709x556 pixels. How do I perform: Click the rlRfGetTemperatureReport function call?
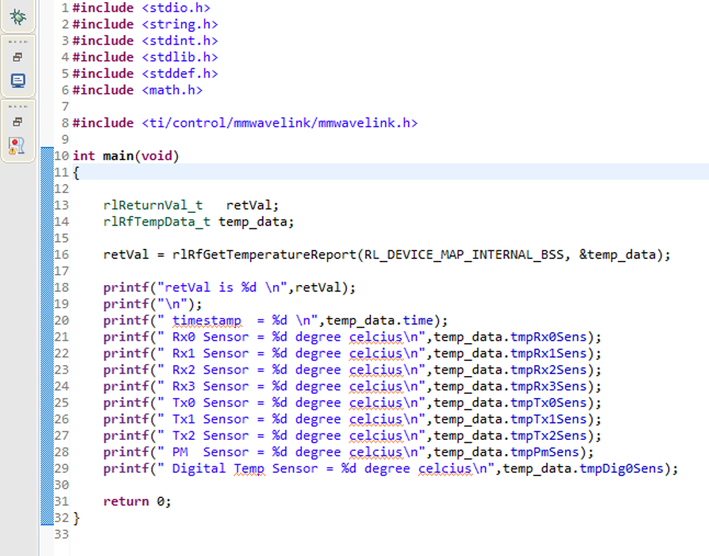click(264, 254)
